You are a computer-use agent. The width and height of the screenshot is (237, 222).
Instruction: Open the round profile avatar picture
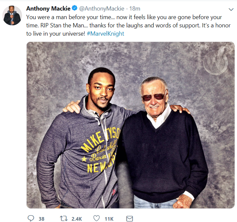[x=12, y=15]
